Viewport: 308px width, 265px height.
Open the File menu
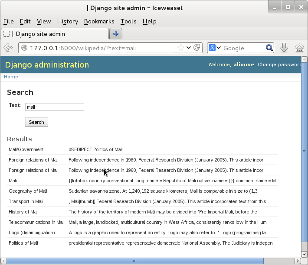(9, 21)
